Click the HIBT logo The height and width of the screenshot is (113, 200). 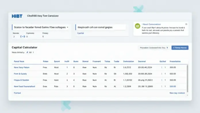pyautogui.click(x=17, y=16)
